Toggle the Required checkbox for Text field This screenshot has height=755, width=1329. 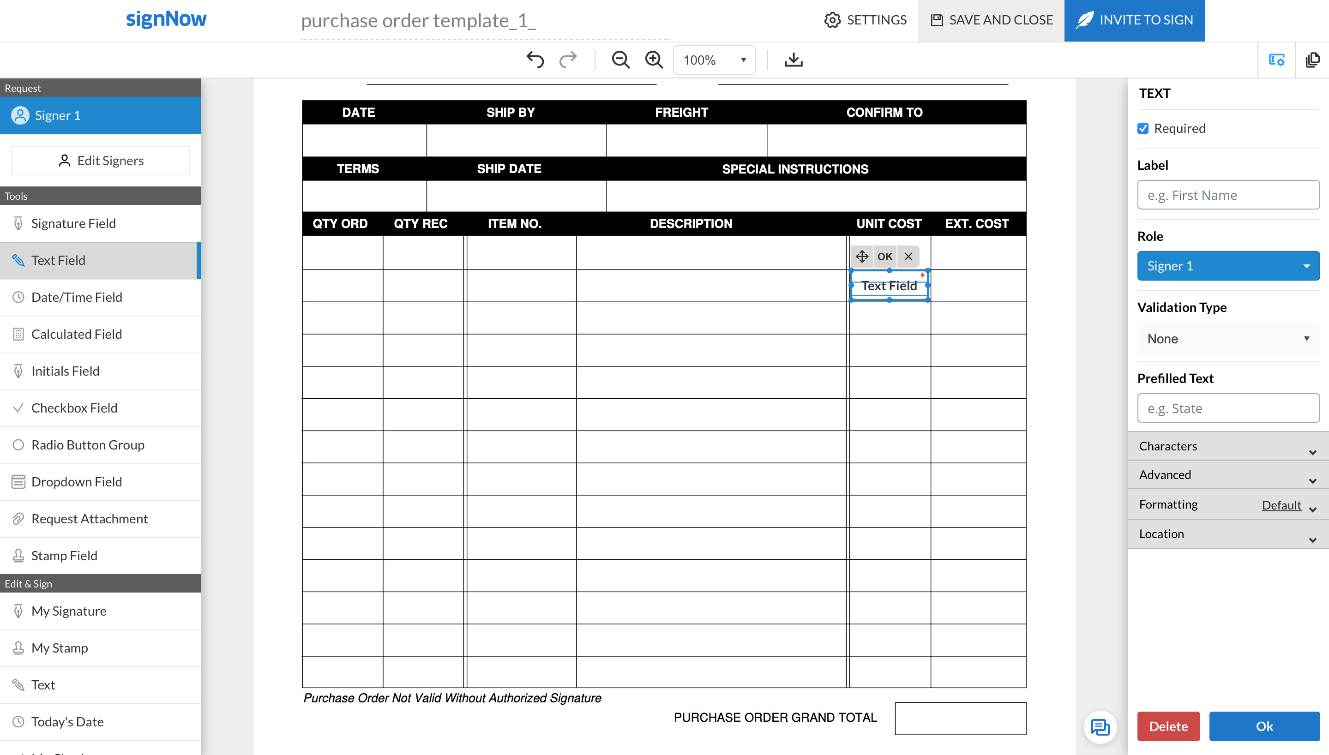(1144, 128)
